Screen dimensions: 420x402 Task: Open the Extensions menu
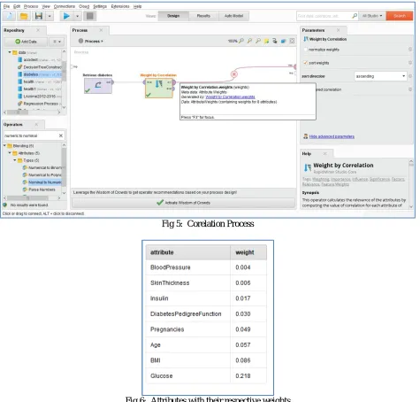(120, 6)
